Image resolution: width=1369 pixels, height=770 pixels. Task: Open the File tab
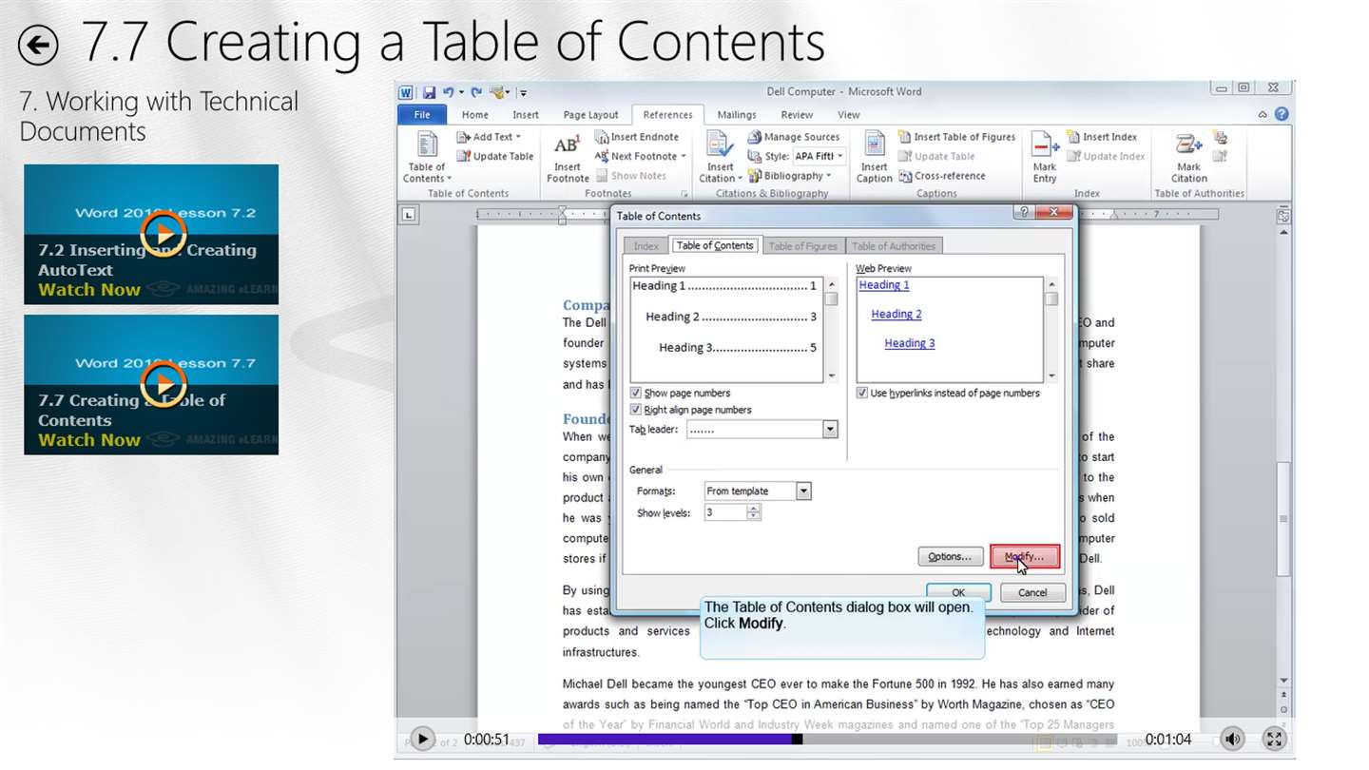pos(422,115)
